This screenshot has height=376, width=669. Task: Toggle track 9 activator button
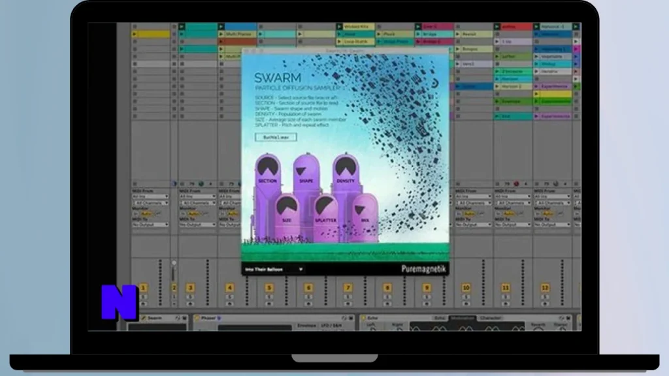[x=427, y=288]
